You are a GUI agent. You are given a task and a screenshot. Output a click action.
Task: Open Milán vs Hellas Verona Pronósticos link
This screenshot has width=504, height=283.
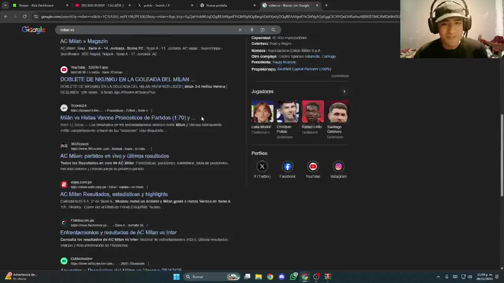[x=128, y=118]
